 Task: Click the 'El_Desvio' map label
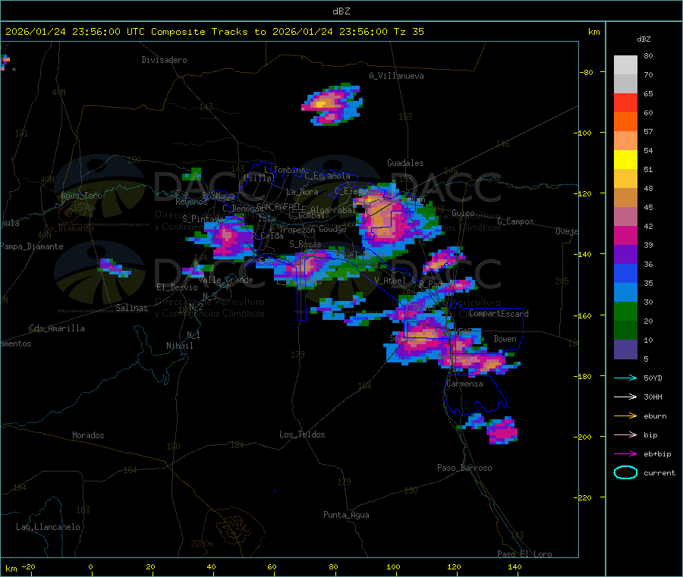click(x=177, y=287)
